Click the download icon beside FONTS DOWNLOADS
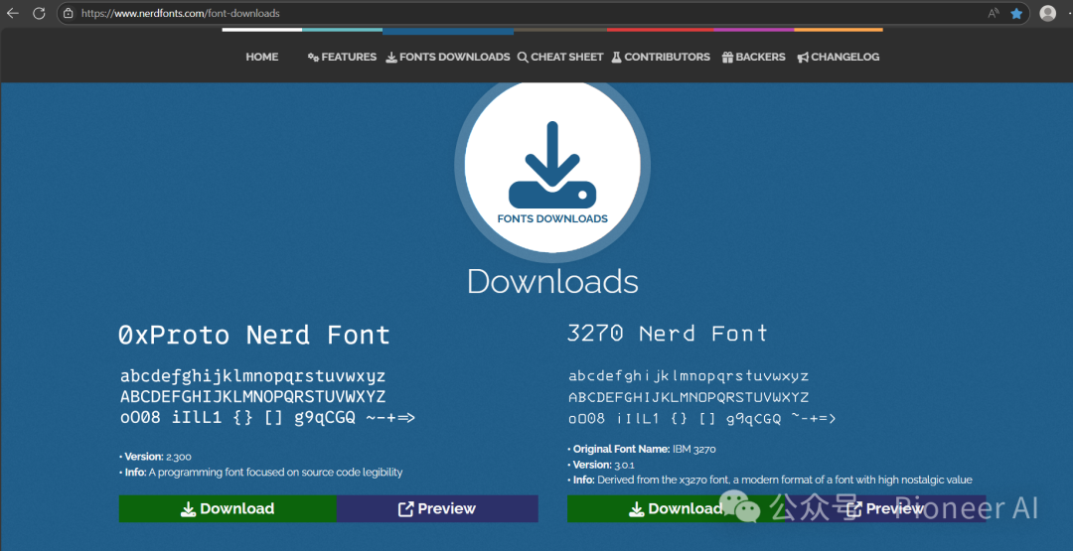The width and height of the screenshot is (1073, 551). 391,58
